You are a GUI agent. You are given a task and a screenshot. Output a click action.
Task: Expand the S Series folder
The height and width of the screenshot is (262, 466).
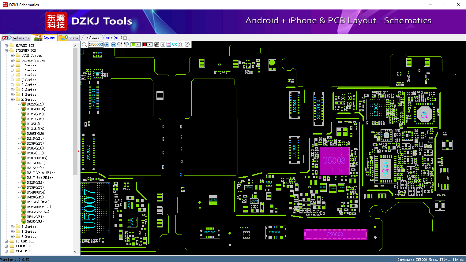click(x=12, y=227)
